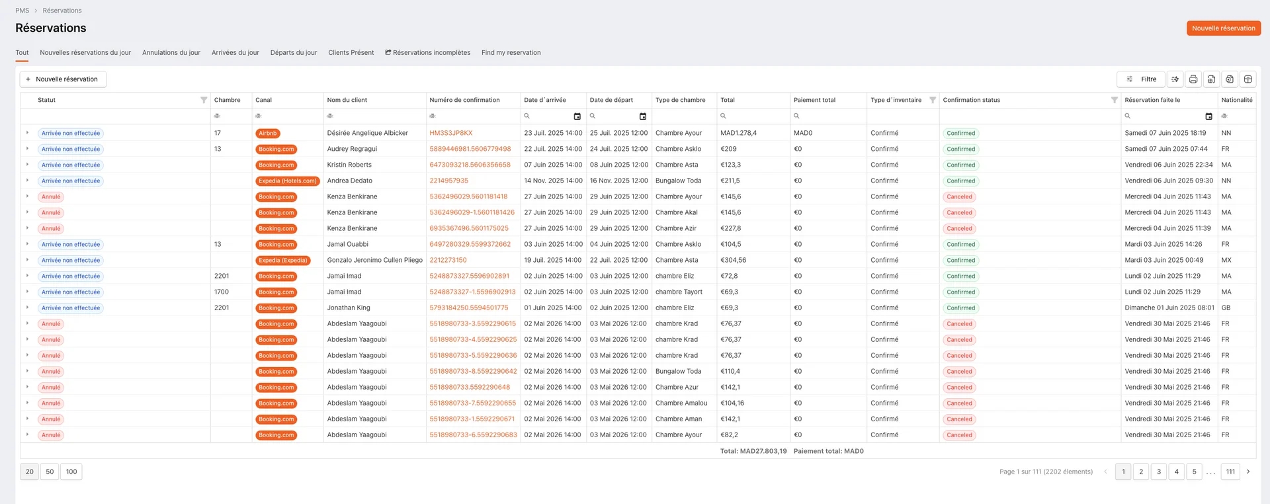Show 50 rows per page
This screenshot has height=504, width=1270.
[x=50, y=472]
